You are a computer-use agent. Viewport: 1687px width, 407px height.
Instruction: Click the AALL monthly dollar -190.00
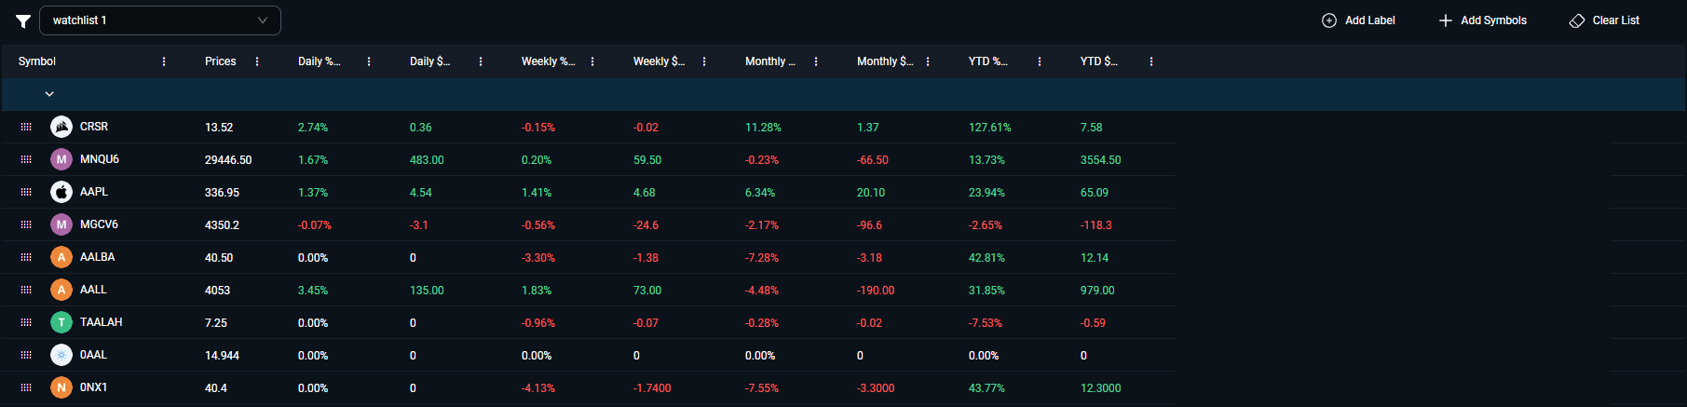(x=876, y=291)
